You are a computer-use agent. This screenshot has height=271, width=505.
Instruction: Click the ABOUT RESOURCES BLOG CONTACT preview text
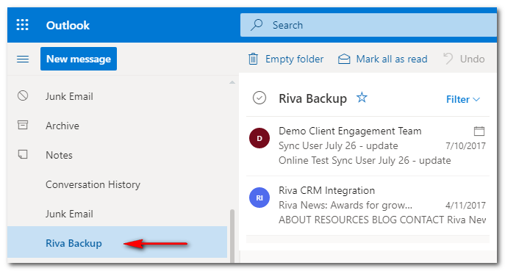382,220
